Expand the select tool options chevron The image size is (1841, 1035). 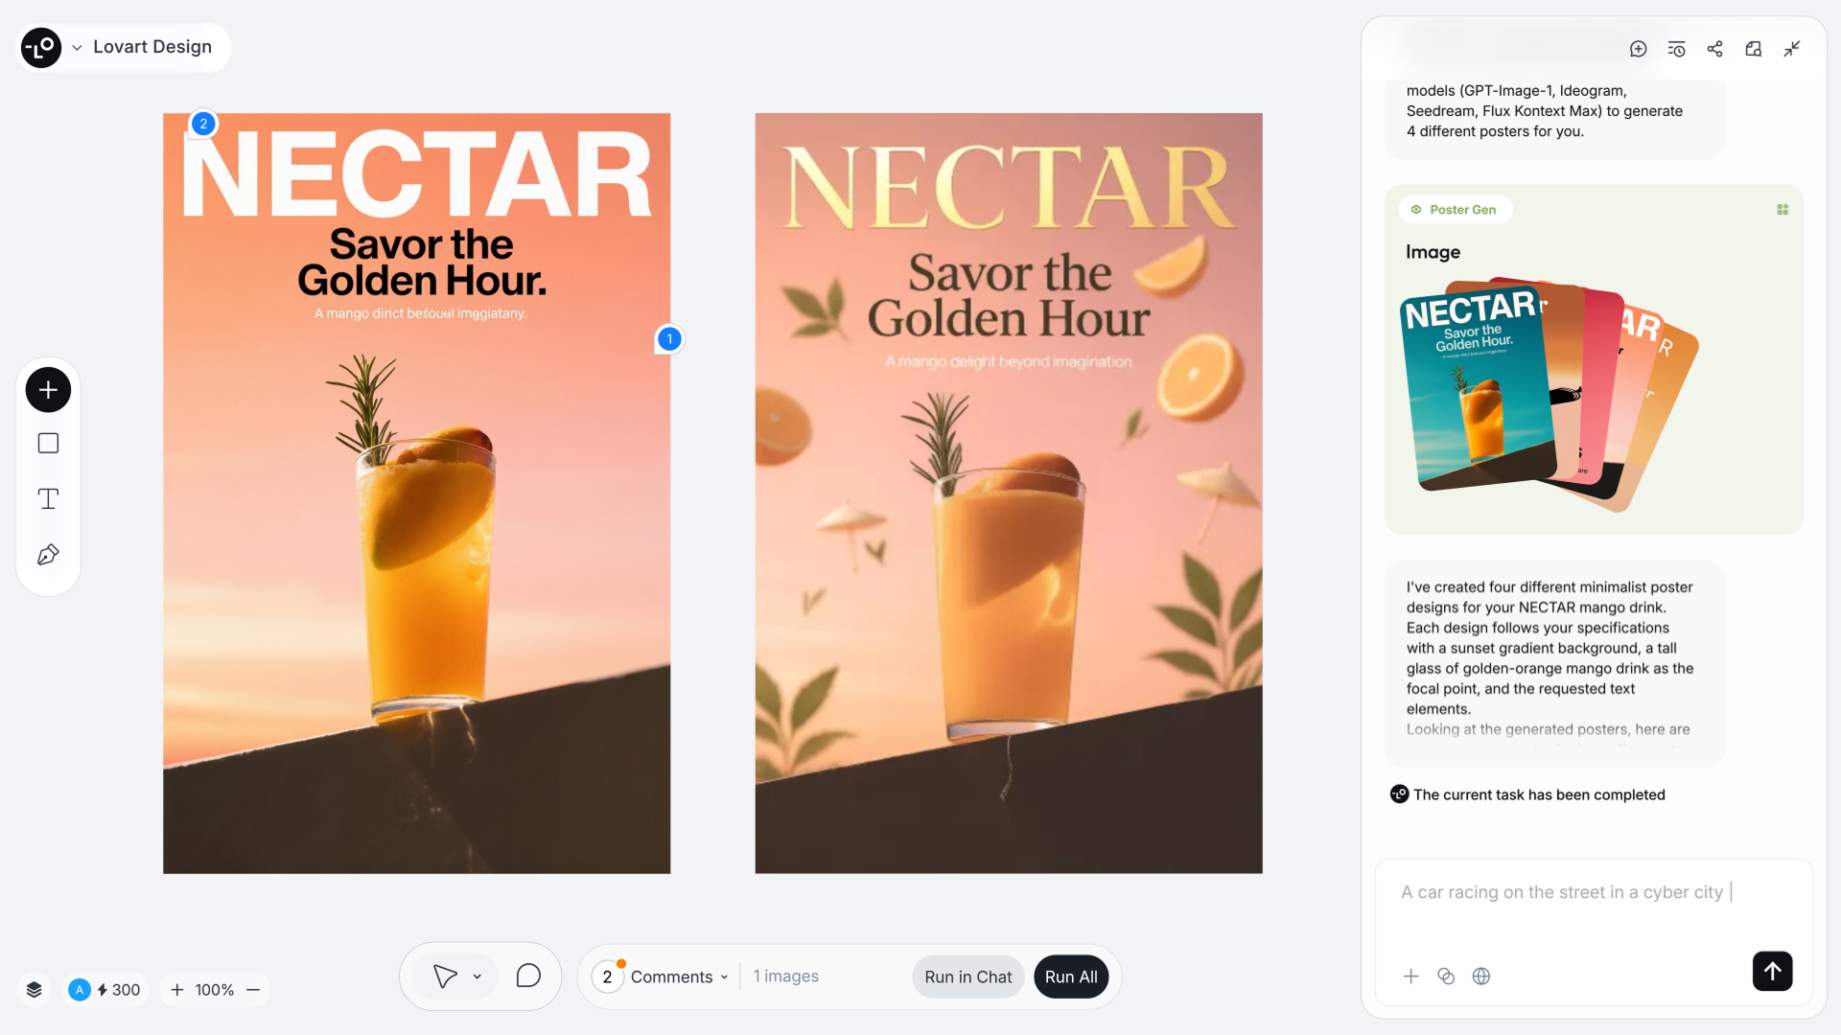tap(477, 977)
